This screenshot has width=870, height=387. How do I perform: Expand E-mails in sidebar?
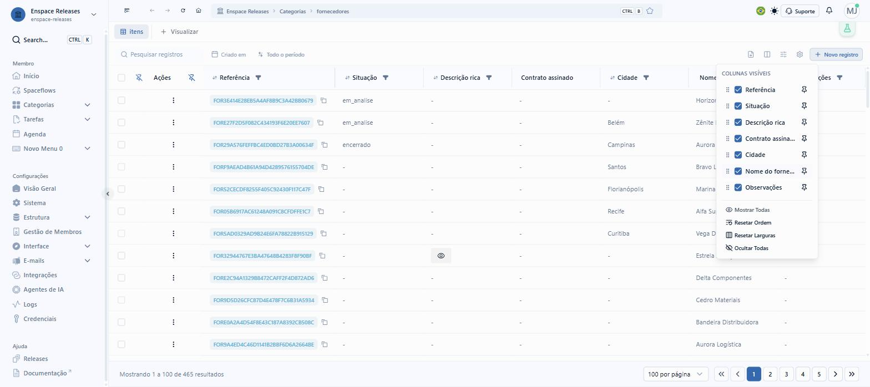point(87,261)
